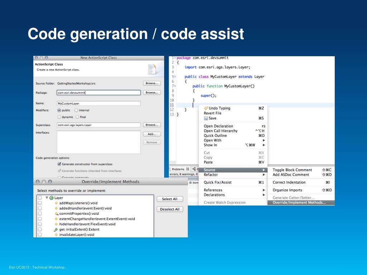Screen dimensions: 367x275
Task: Click Browse next to Superclass field
Action: [152, 125]
